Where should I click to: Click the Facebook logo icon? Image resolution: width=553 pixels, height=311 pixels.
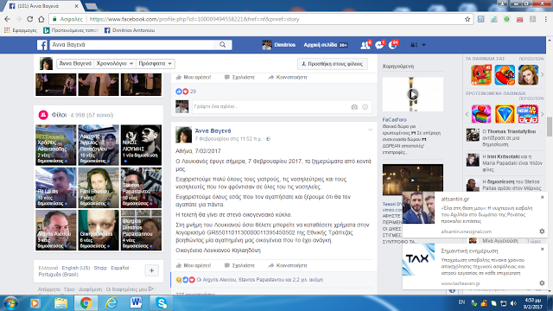42,45
